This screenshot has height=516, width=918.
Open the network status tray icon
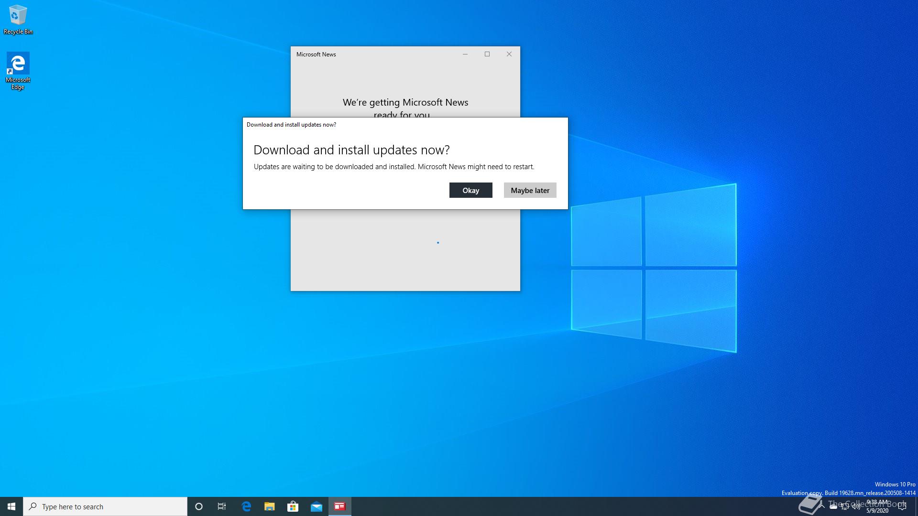pos(845,507)
